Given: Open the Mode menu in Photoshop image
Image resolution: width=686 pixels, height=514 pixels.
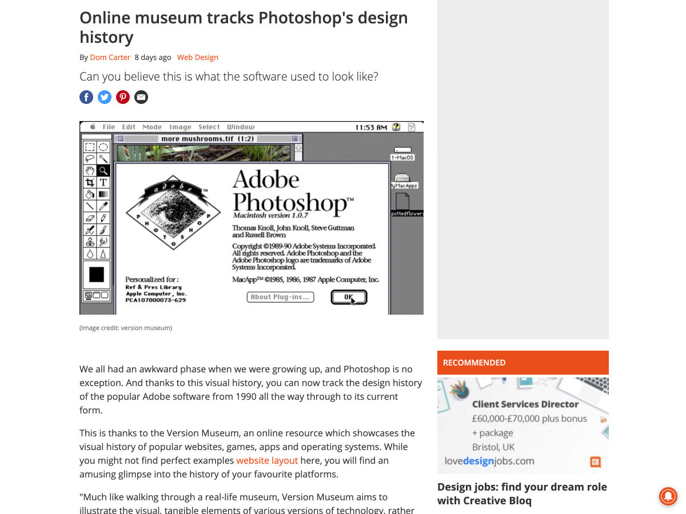Looking at the screenshot, I should [x=152, y=127].
